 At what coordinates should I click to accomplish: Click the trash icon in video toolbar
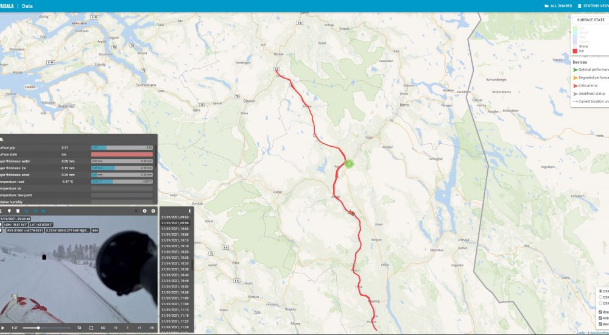point(18,211)
